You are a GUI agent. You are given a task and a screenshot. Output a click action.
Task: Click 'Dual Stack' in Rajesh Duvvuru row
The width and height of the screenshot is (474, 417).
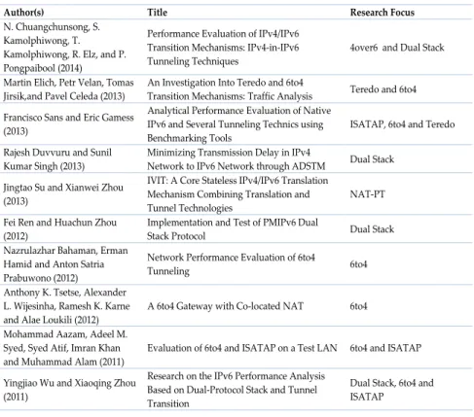[372, 159]
